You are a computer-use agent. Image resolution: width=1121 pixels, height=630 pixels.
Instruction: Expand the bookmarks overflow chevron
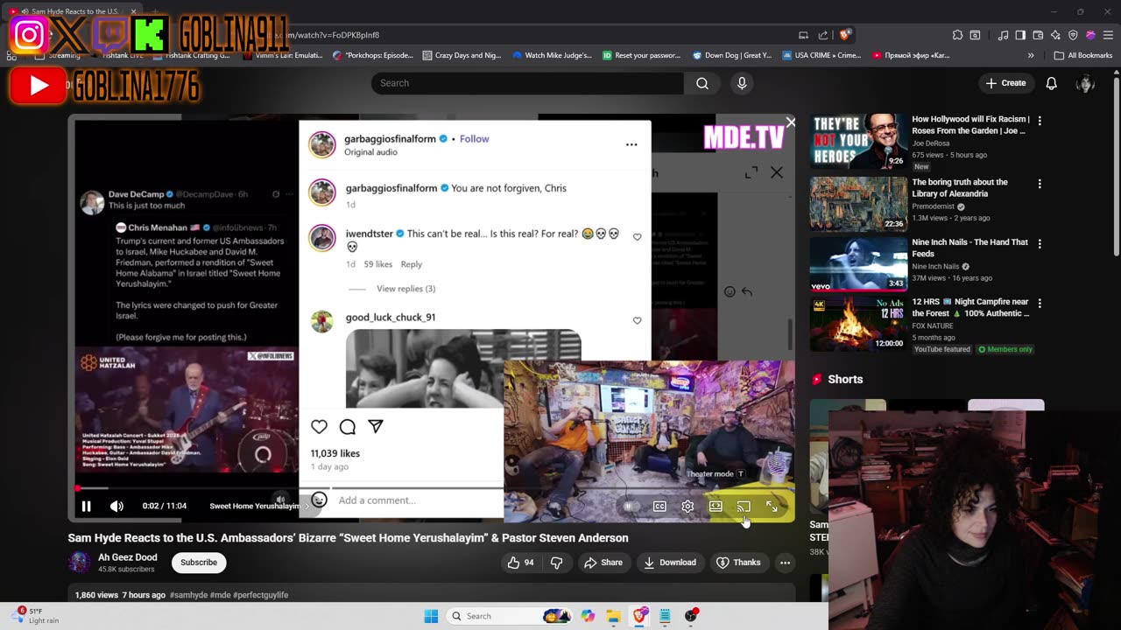1031,55
